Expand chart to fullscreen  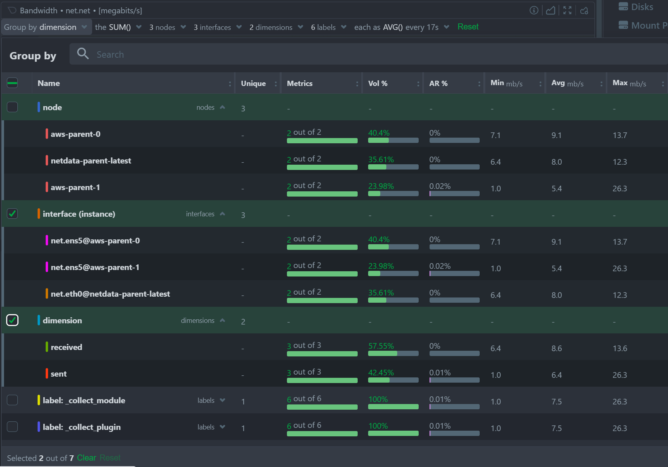click(567, 10)
